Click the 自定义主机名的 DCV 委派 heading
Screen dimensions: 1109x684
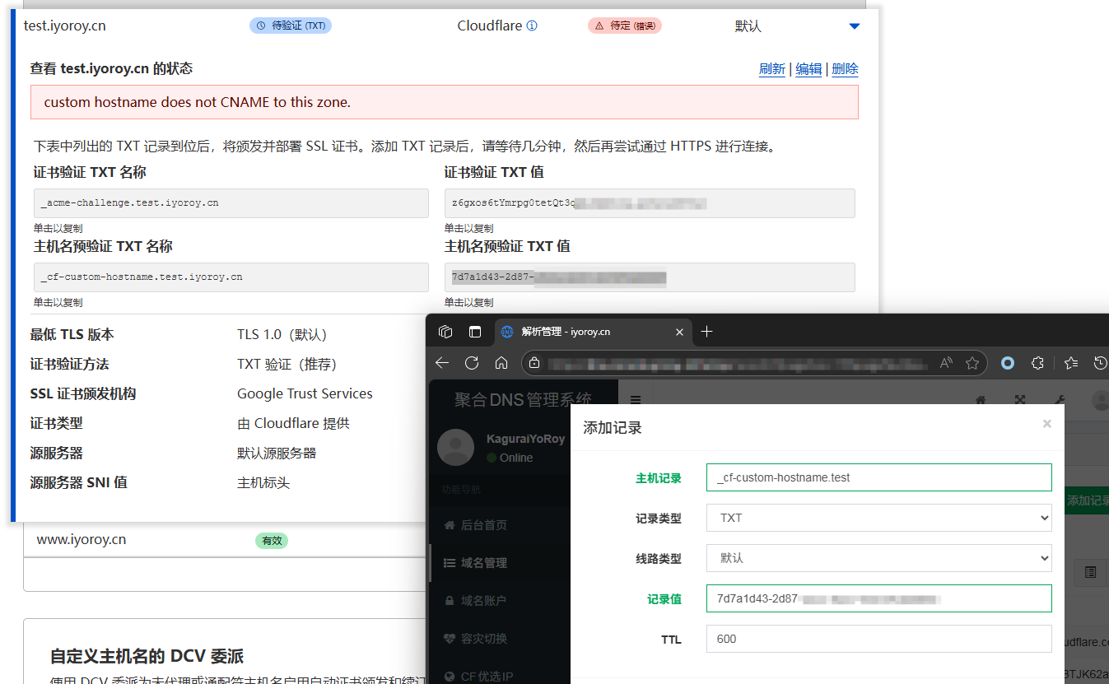147,656
